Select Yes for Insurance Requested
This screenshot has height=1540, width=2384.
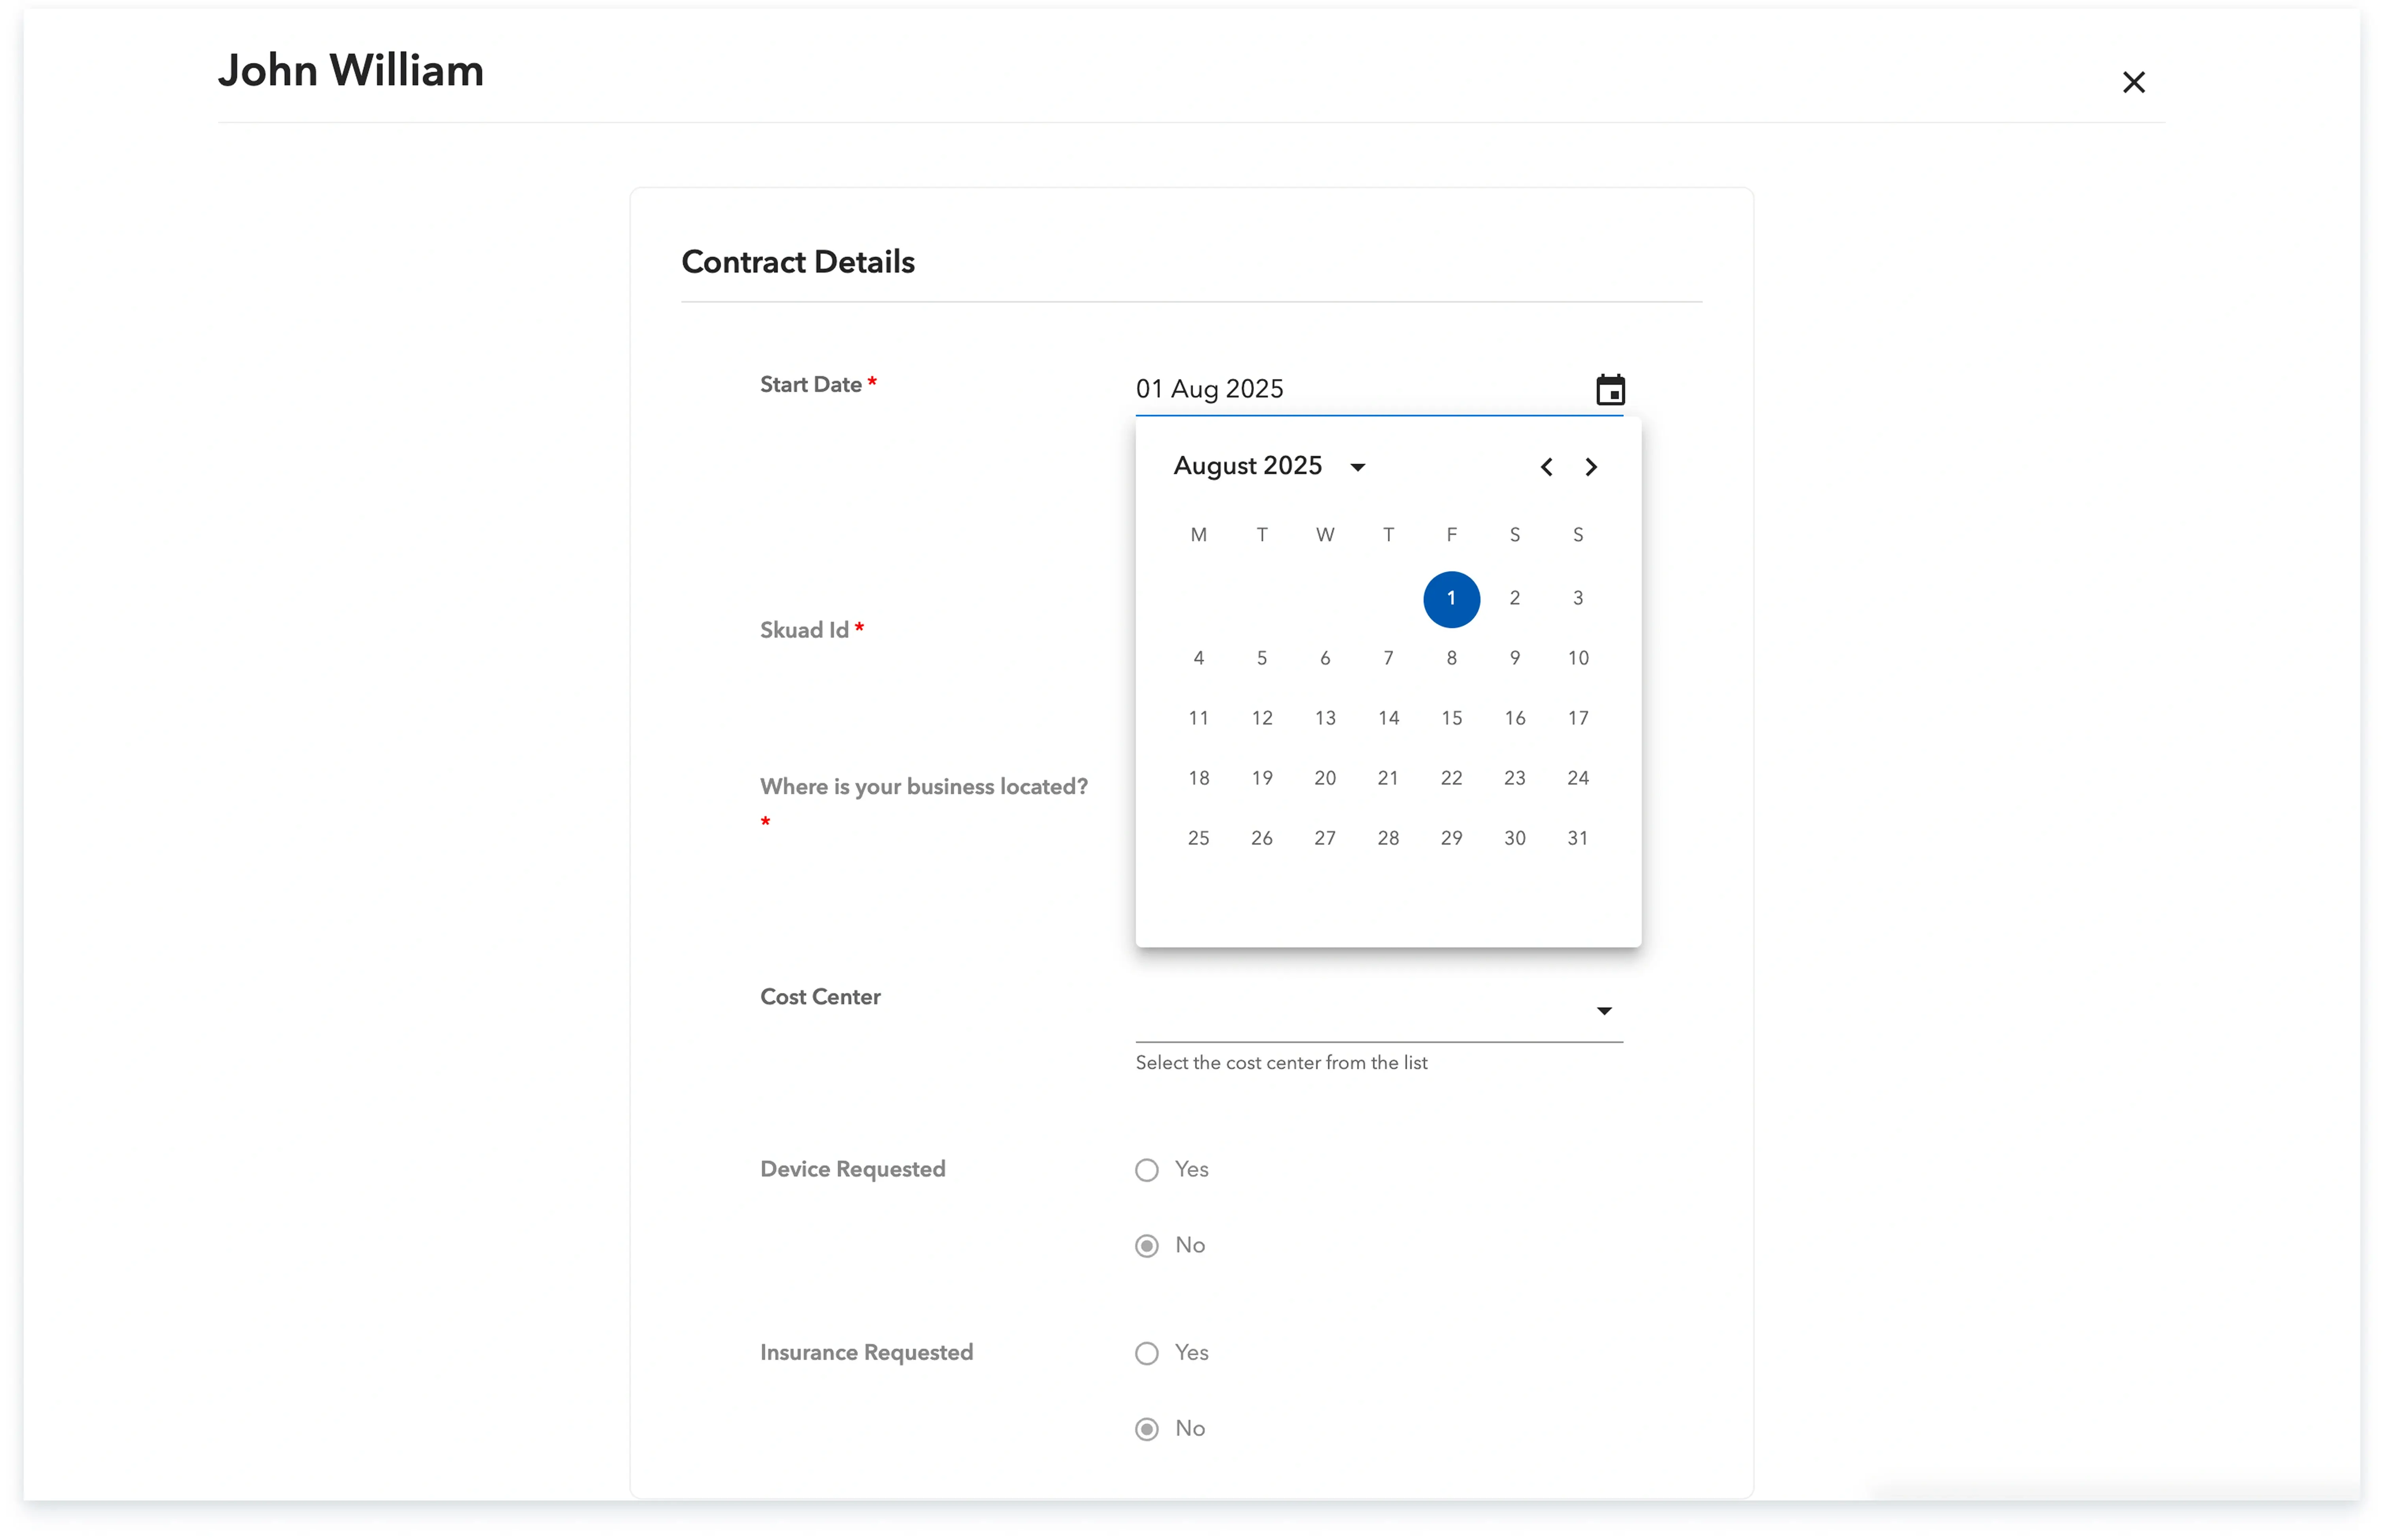pos(1147,1353)
